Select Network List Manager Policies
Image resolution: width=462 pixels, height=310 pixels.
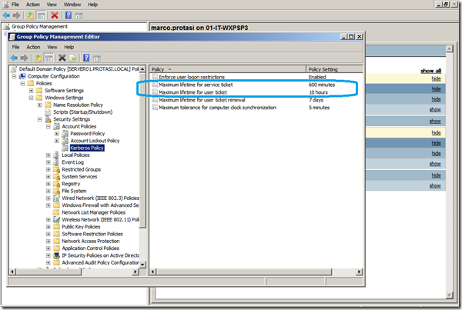tap(93, 212)
